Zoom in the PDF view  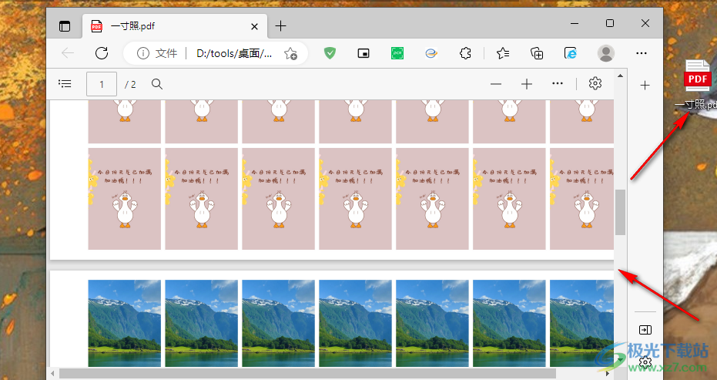point(527,84)
